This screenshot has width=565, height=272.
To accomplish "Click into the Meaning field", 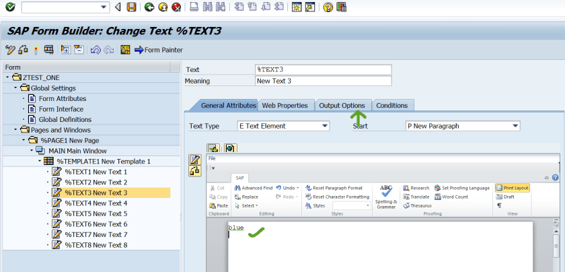I will 323,81.
